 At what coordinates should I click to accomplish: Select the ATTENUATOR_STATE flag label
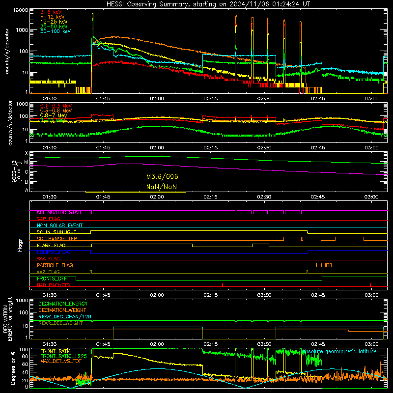(59, 213)
